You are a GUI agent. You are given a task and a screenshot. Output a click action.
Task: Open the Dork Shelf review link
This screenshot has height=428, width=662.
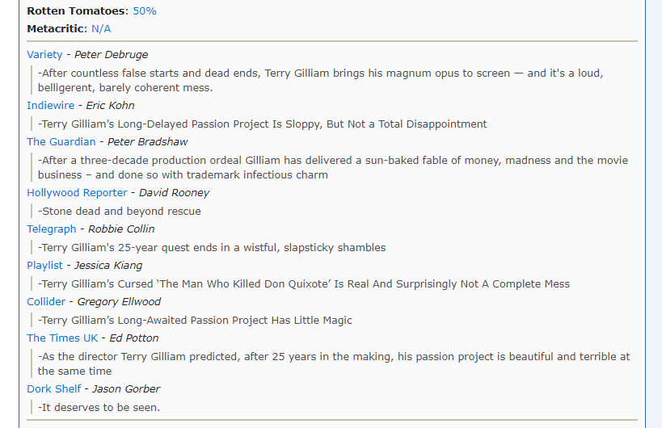pyautogui.click(x=53, y=388)
